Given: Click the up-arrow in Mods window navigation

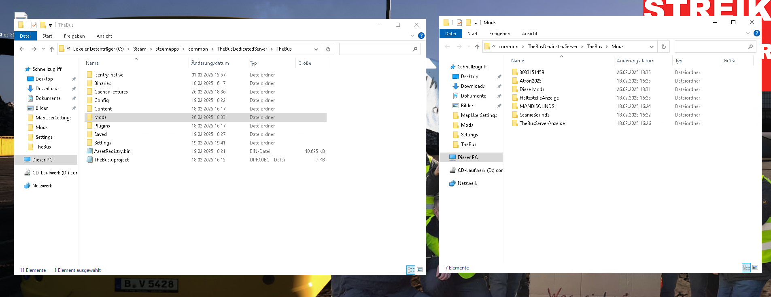Looking at the screenshot, I should coord(477,47).
